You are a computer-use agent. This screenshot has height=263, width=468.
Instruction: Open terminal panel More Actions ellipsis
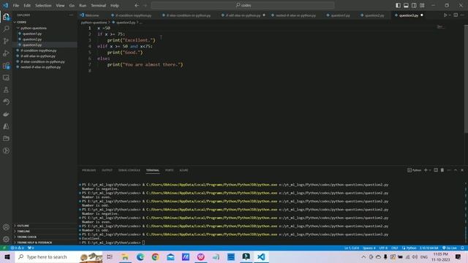click(449, 170)
